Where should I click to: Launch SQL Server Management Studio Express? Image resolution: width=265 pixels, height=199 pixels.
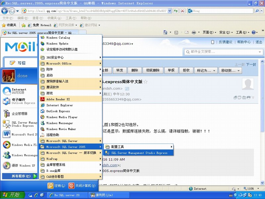click(x=139, y=153)
